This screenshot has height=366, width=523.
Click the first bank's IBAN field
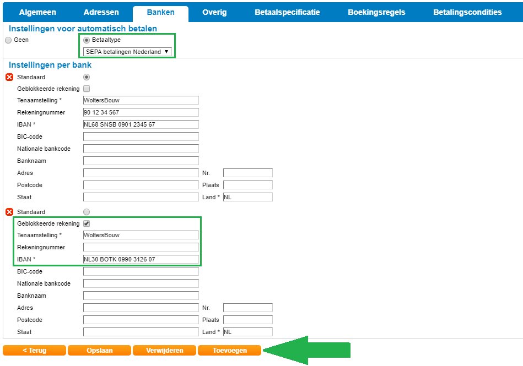[141, 124]
